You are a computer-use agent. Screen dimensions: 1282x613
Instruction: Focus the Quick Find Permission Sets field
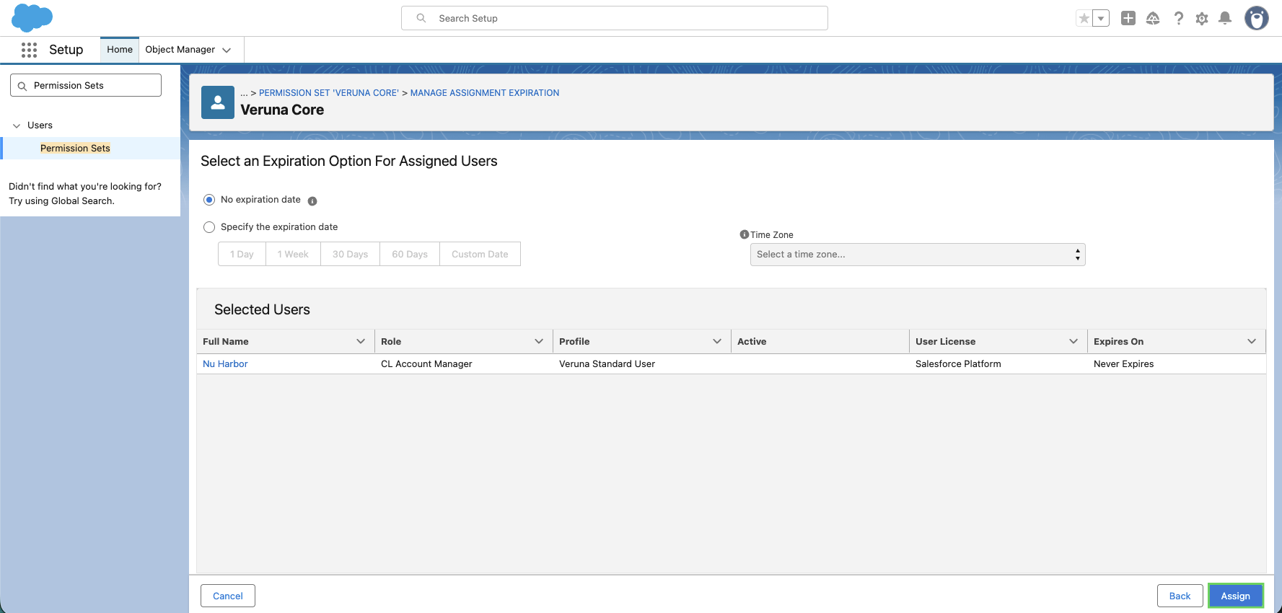click(86, 85)
